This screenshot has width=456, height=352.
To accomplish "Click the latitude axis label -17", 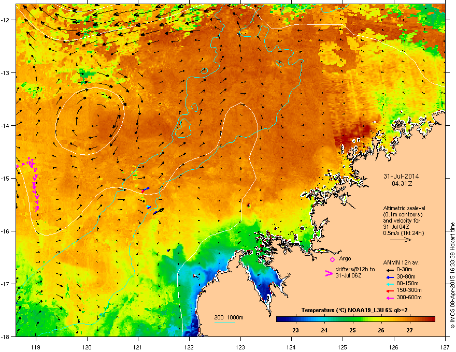I will tap(5, 284).
